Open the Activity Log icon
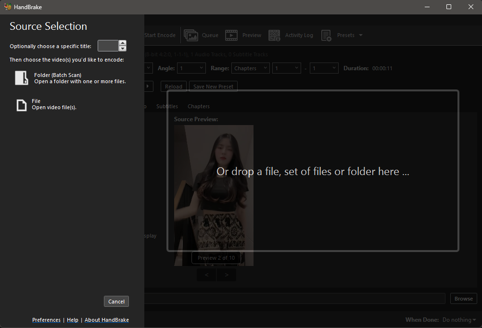 tap(274, 35)
